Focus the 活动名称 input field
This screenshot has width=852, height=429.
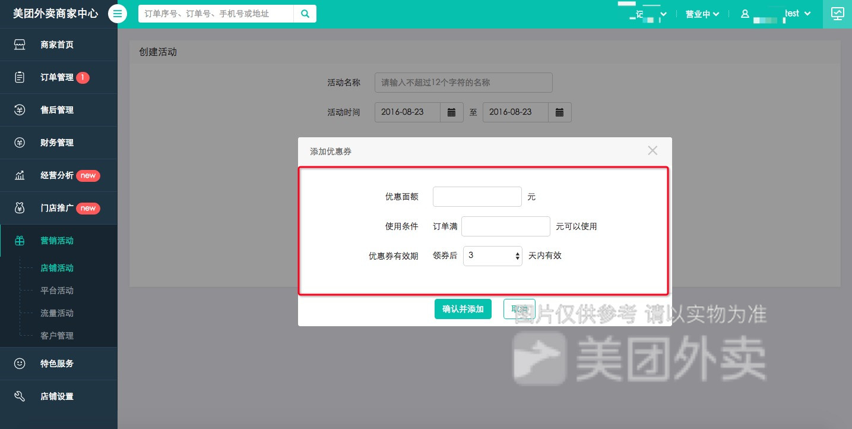(464, 83)
